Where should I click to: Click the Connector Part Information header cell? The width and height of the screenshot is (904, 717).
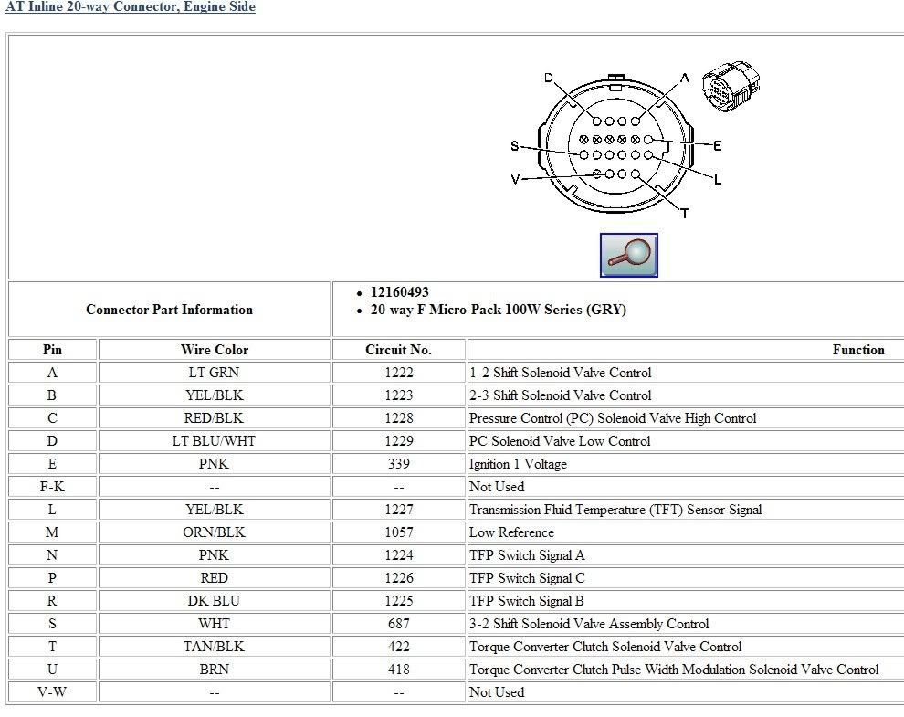coord(169,310)
